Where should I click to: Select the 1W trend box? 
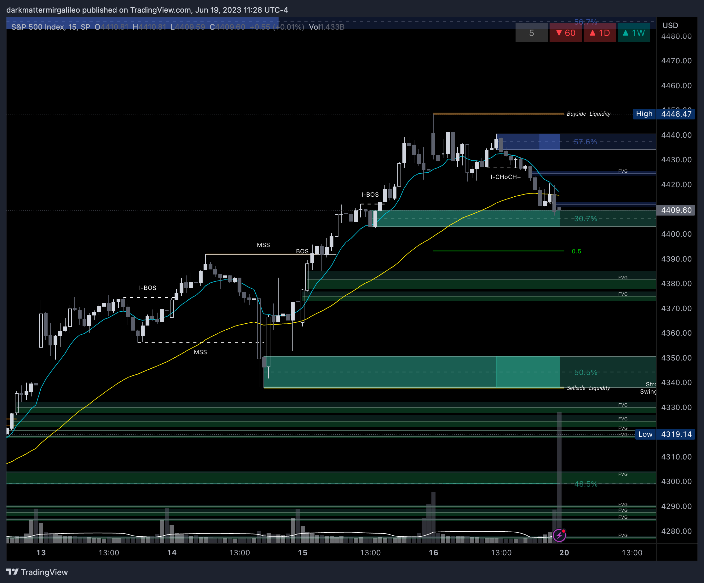634,33
